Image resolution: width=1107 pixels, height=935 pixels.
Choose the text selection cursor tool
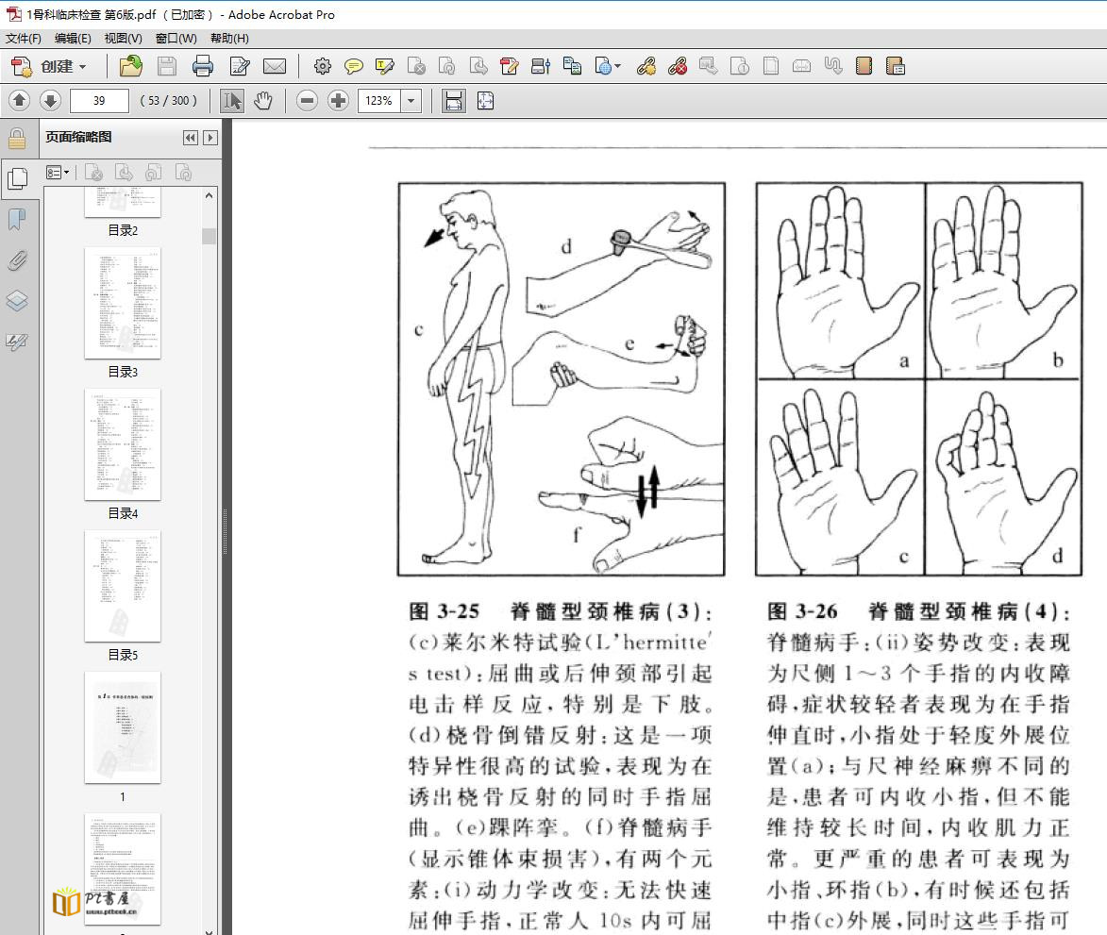tap(231, 101)
